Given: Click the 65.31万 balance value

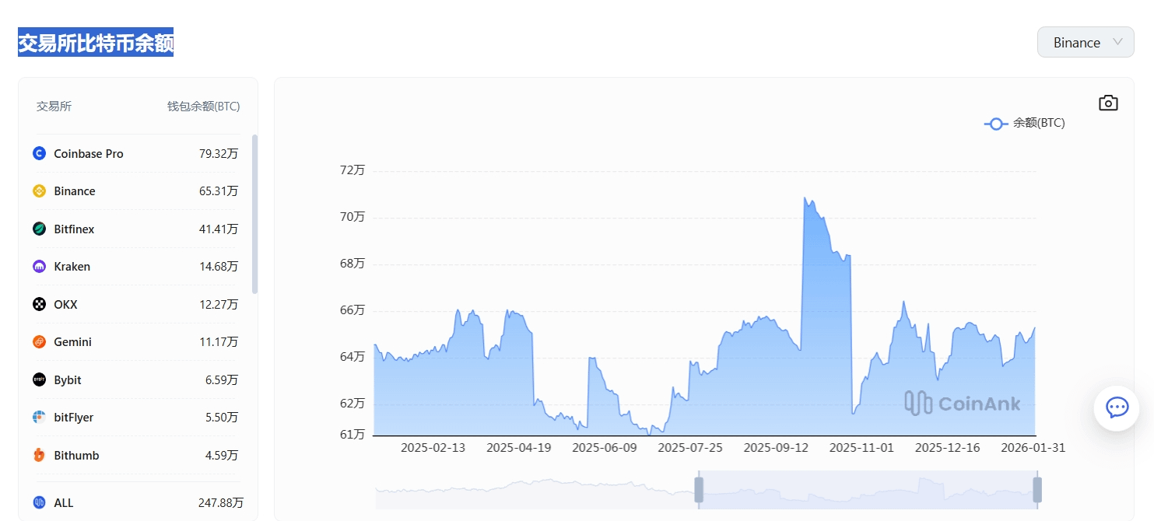Looking at the screenshot, I should (x=219, y=191).
